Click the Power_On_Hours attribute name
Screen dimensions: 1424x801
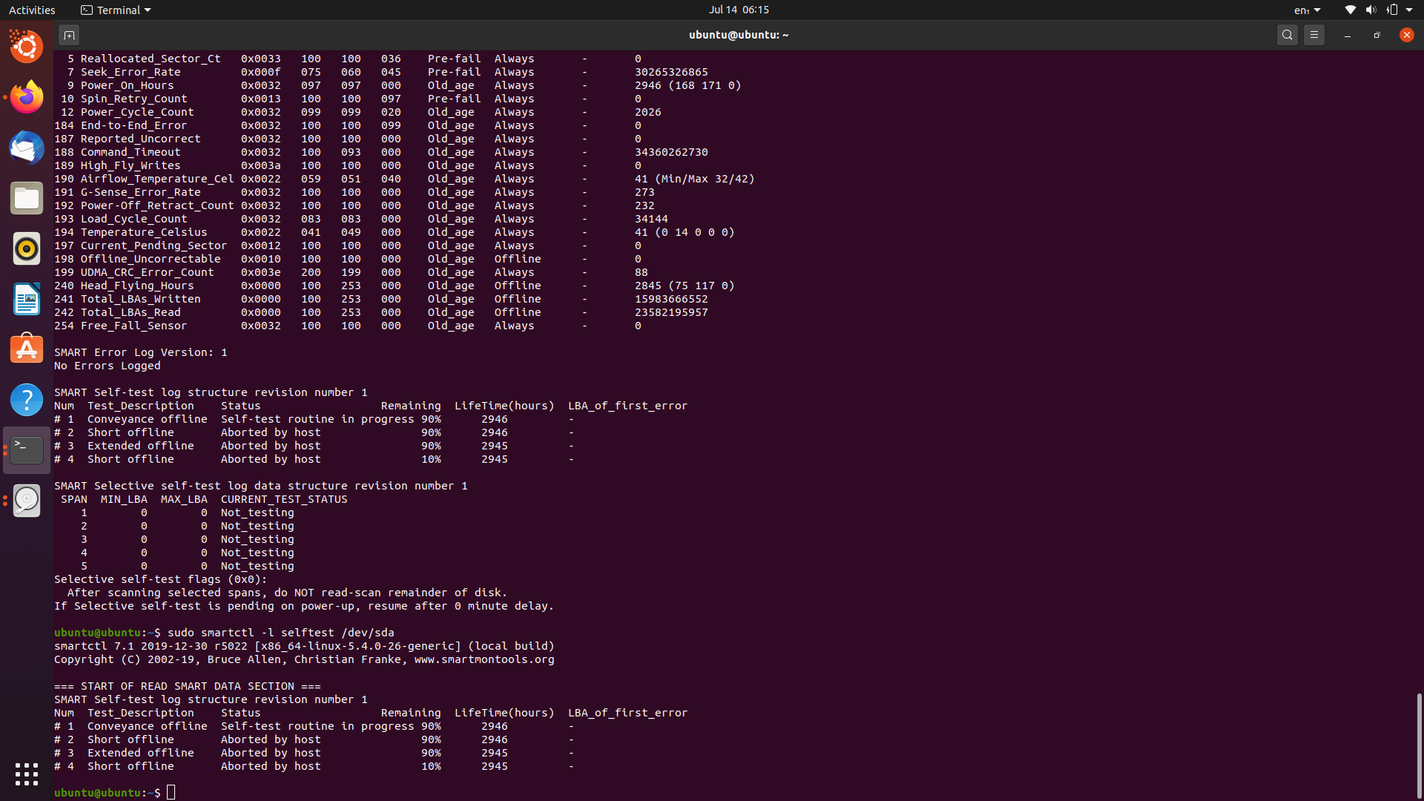tap(127, 85)
